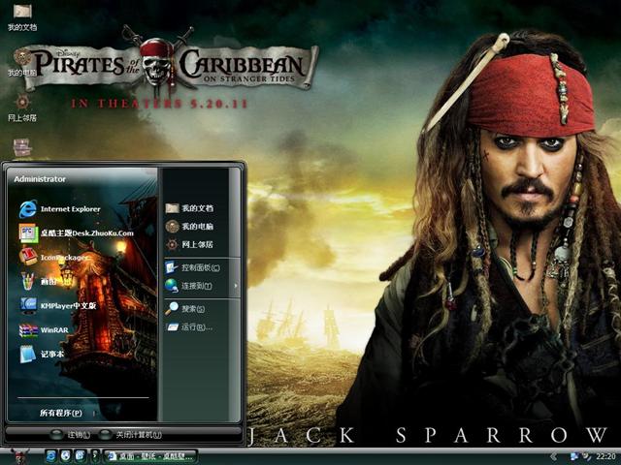The height and width of the screenshot is (465, 621).
Task: Click the globe quick launch icon
Action: (65, 456)
